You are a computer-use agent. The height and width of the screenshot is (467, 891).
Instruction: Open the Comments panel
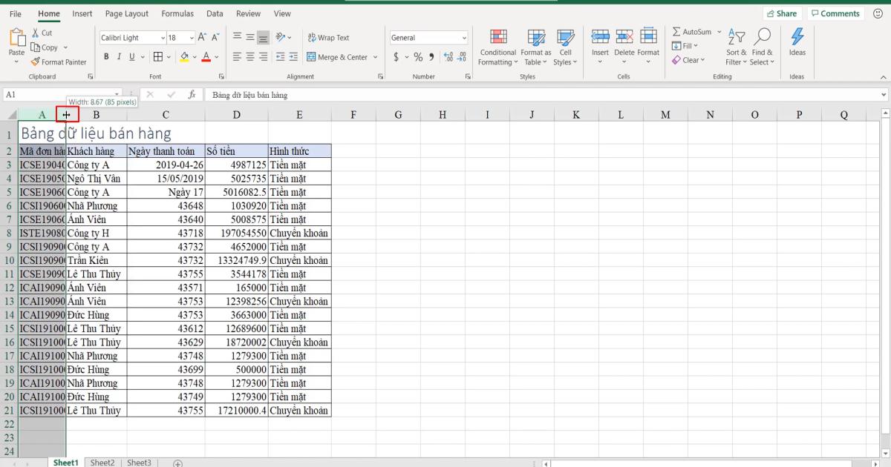(x=835, y=13)
